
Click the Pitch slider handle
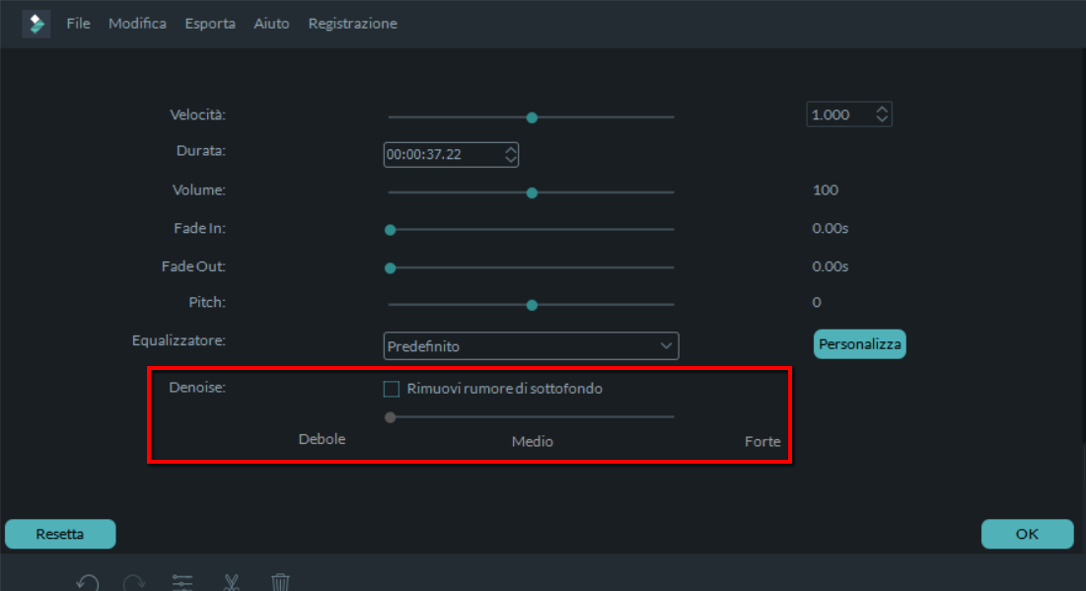point(532,306)
